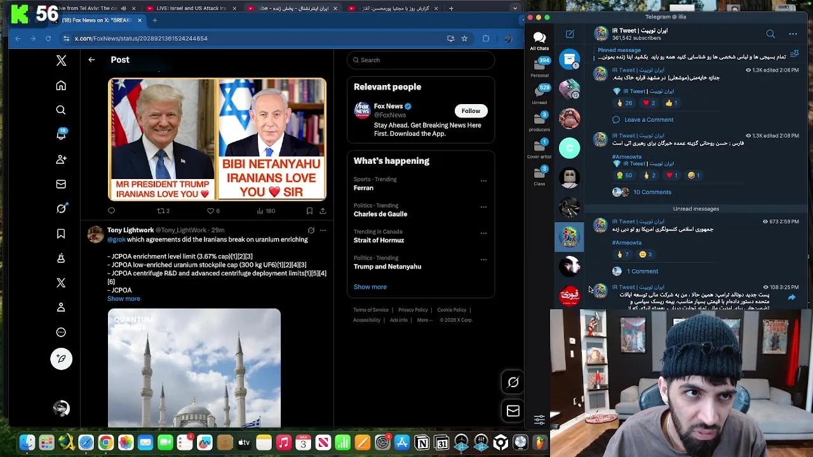The image size is (813, 457).
Task: Go back using the Post arrow
Action: [91, 60]
